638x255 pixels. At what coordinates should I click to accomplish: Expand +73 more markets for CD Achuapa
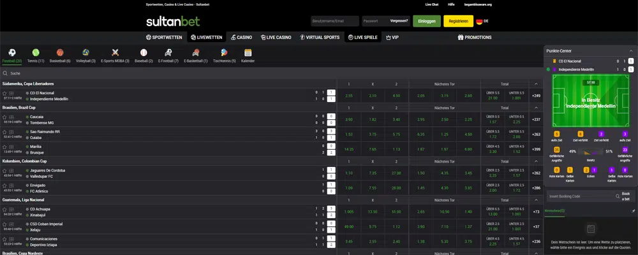click(x=536, y=212)
